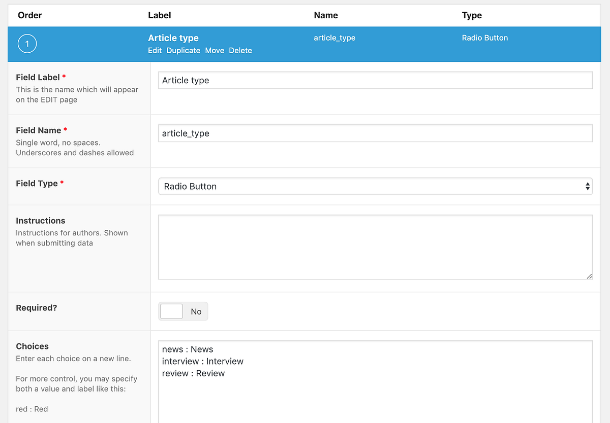Click the Field Type dropdown stepper arrows
The image size is (610, 423).
tap(588, 186)
